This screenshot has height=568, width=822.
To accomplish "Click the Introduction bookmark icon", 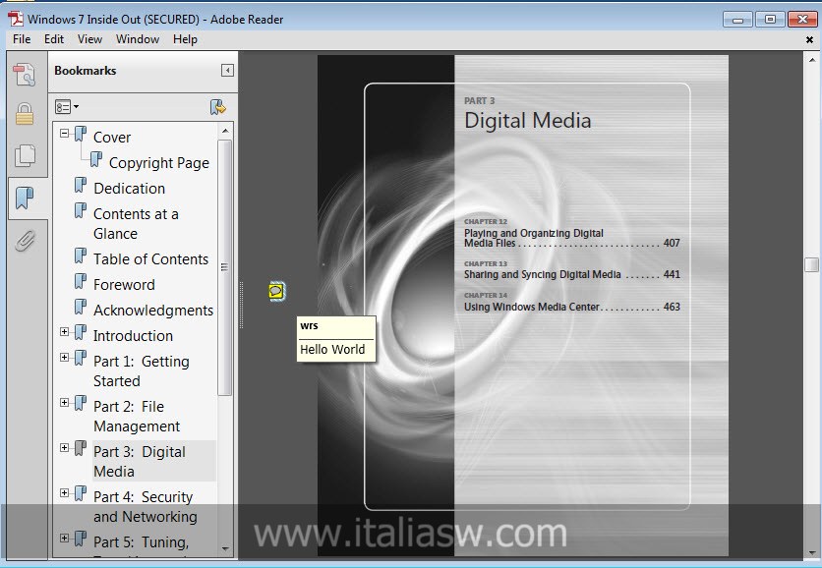I will (81, 333).
